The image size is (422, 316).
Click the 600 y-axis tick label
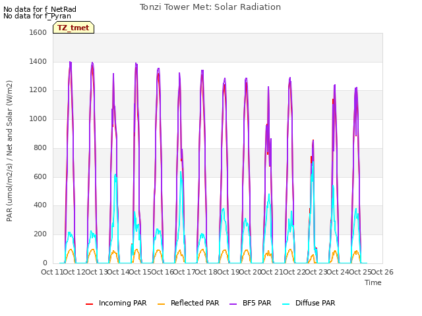(x=40, y=177)
